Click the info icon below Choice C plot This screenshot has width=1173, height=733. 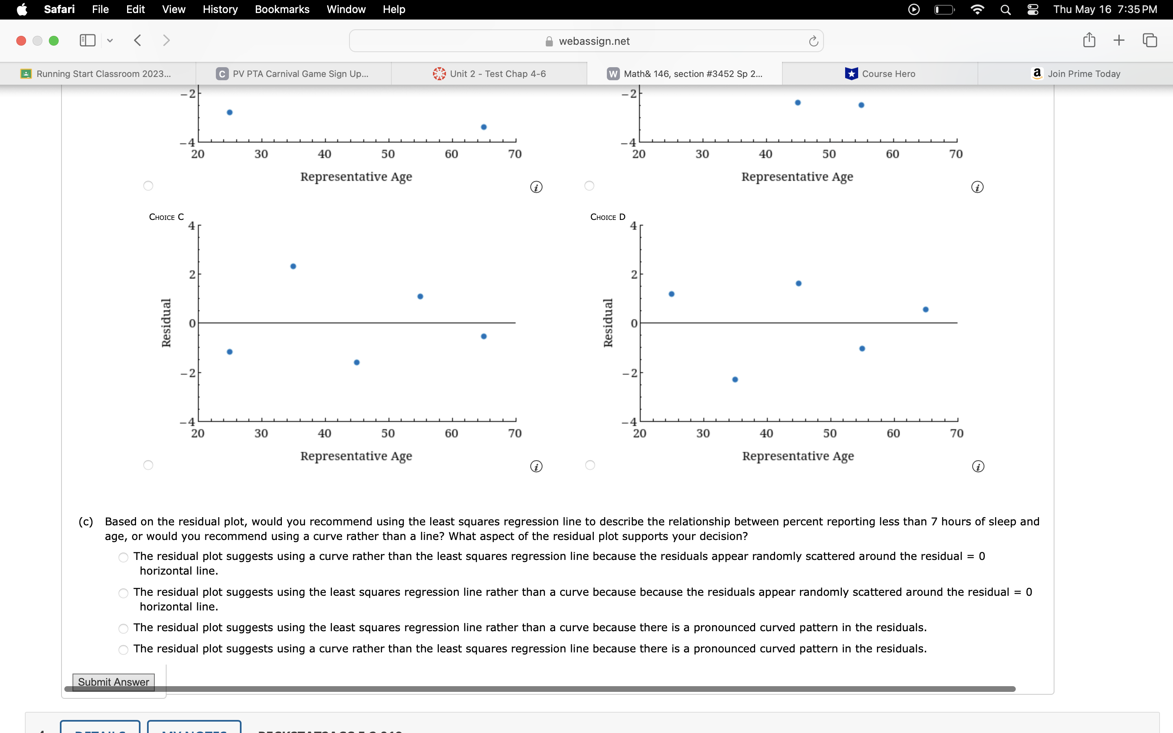536,466
